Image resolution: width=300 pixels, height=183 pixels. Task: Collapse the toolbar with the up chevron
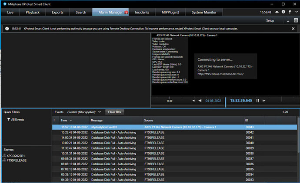tap(288, 21)
